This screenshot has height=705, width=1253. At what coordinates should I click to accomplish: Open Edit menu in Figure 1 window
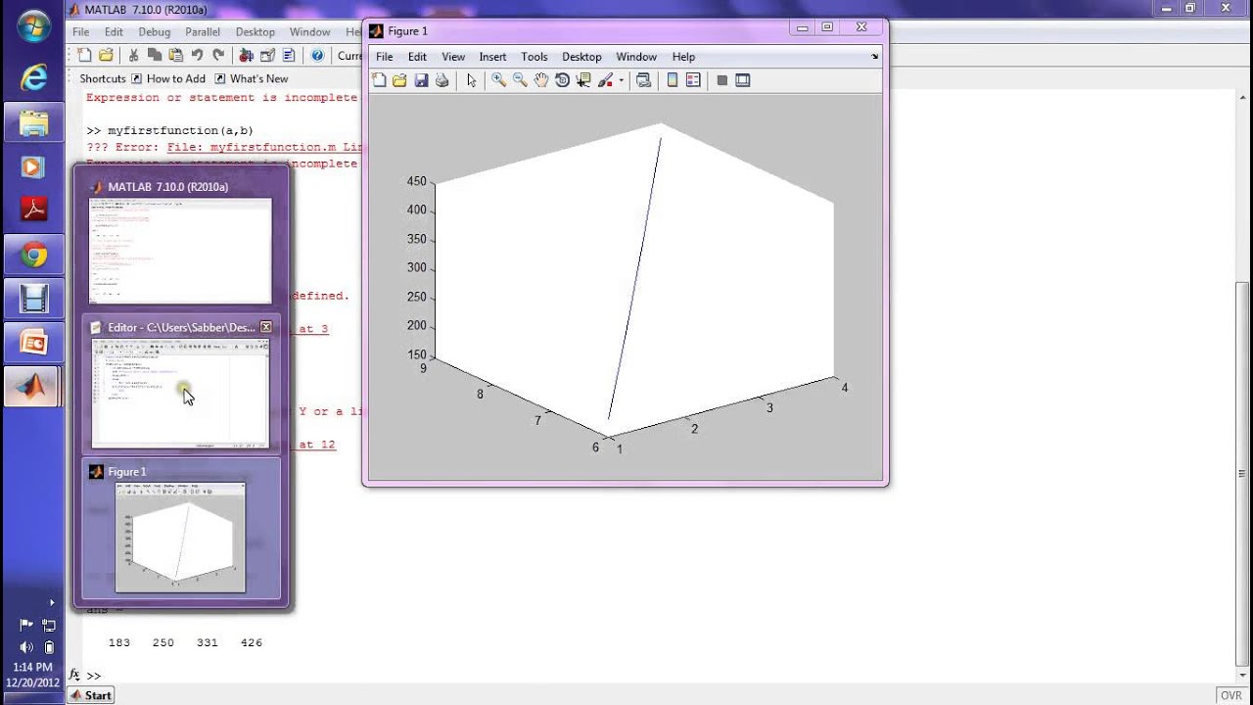pyautogui.click(x=417, y=57)
